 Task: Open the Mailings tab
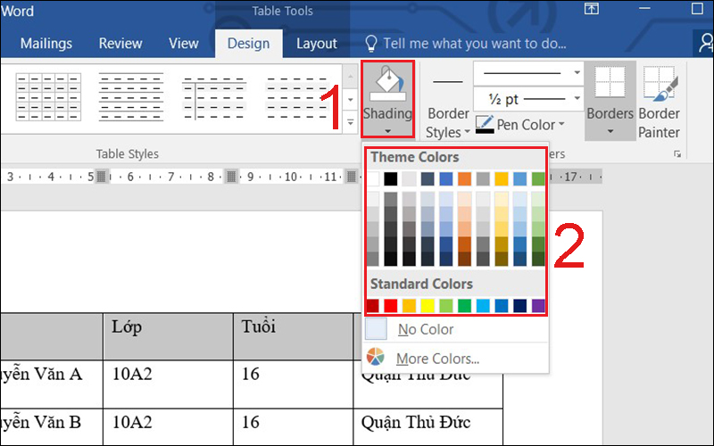coord(46,43)
